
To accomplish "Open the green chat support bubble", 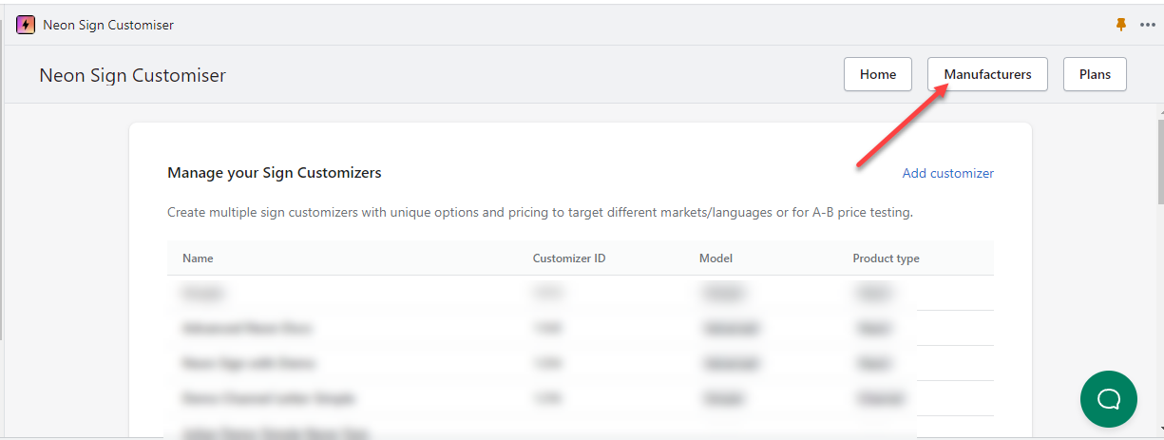I will [1109, 398].
